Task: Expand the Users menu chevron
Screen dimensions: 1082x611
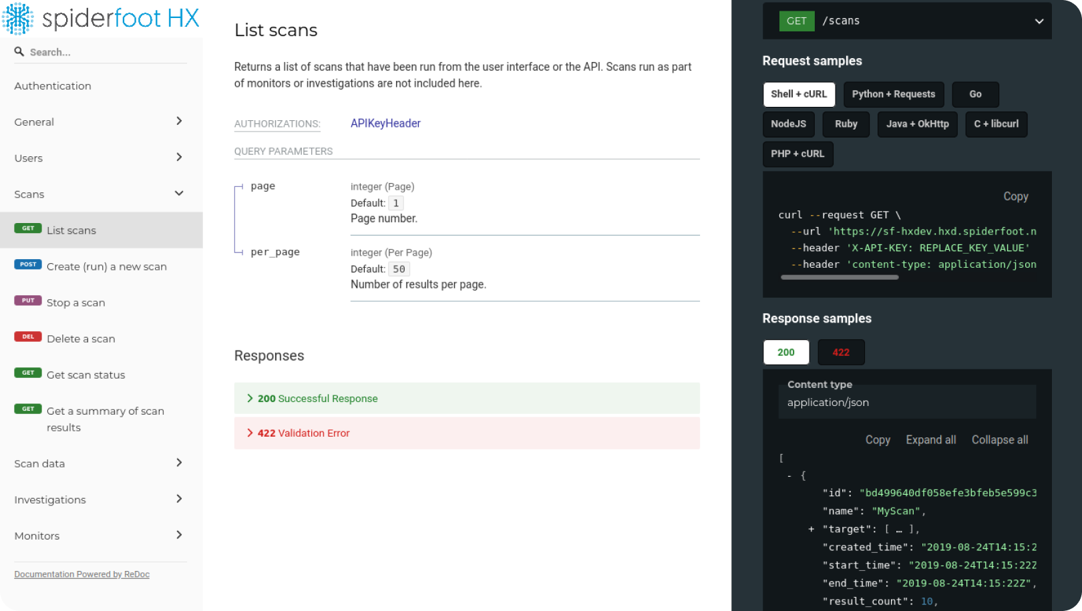Action: point(179,157)
